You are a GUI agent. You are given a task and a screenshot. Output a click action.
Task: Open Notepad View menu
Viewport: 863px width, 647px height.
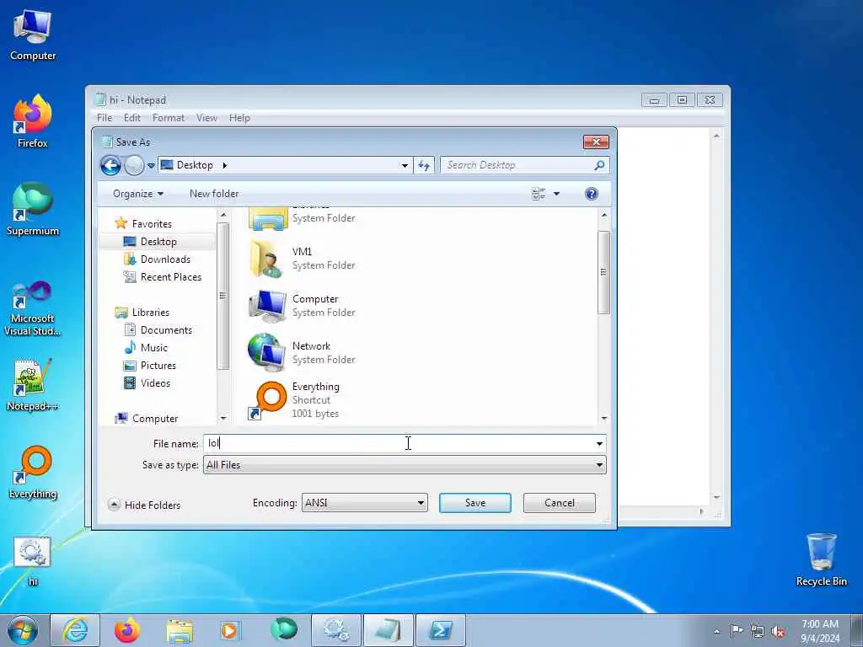207,118
